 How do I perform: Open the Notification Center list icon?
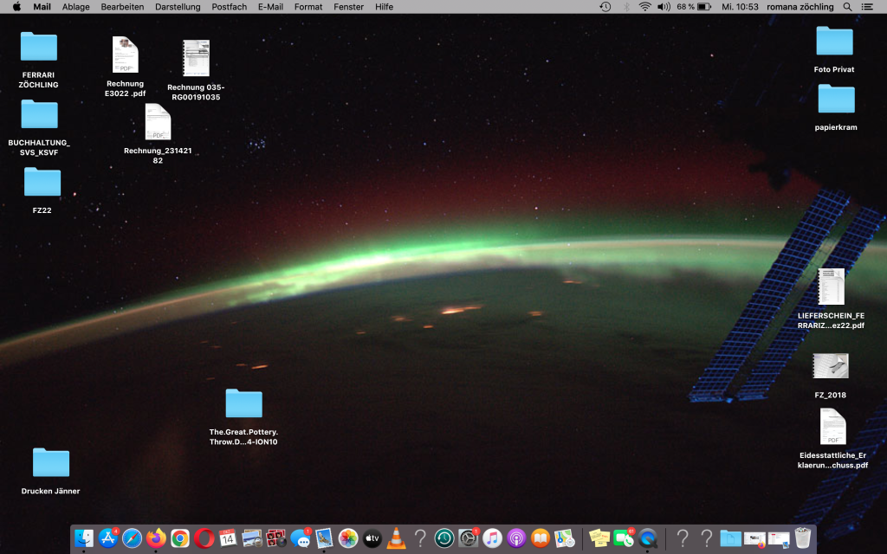pyautogui.click(x=869, y=7)
